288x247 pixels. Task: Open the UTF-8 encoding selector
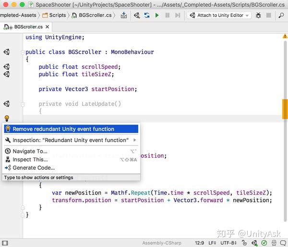(228, 243)
